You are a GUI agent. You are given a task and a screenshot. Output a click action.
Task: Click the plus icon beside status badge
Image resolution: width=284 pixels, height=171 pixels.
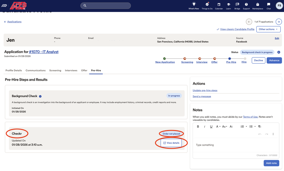(279, 52)
